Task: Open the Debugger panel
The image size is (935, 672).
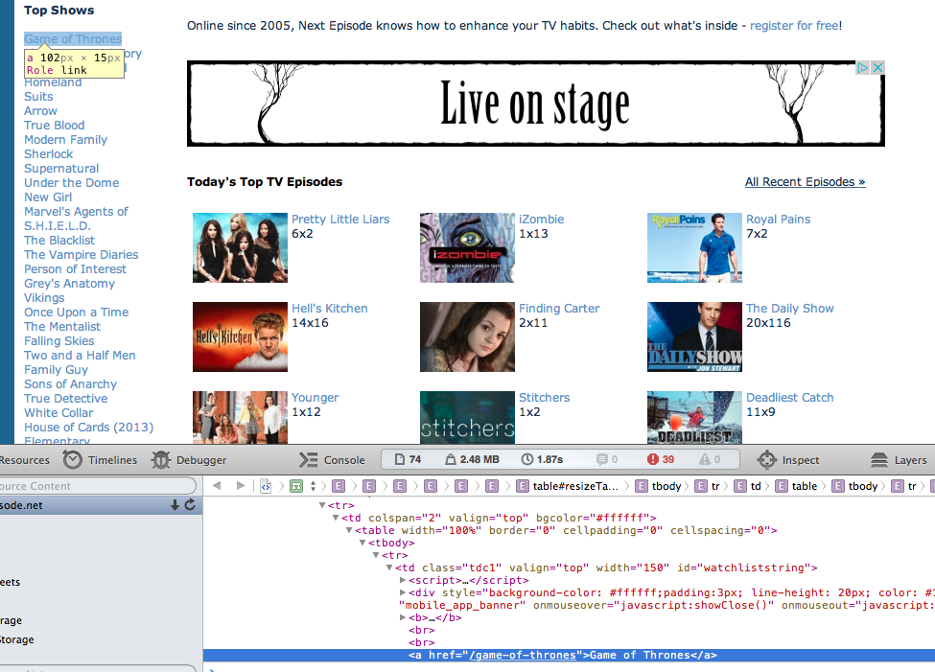Action: tap(189, 460)
